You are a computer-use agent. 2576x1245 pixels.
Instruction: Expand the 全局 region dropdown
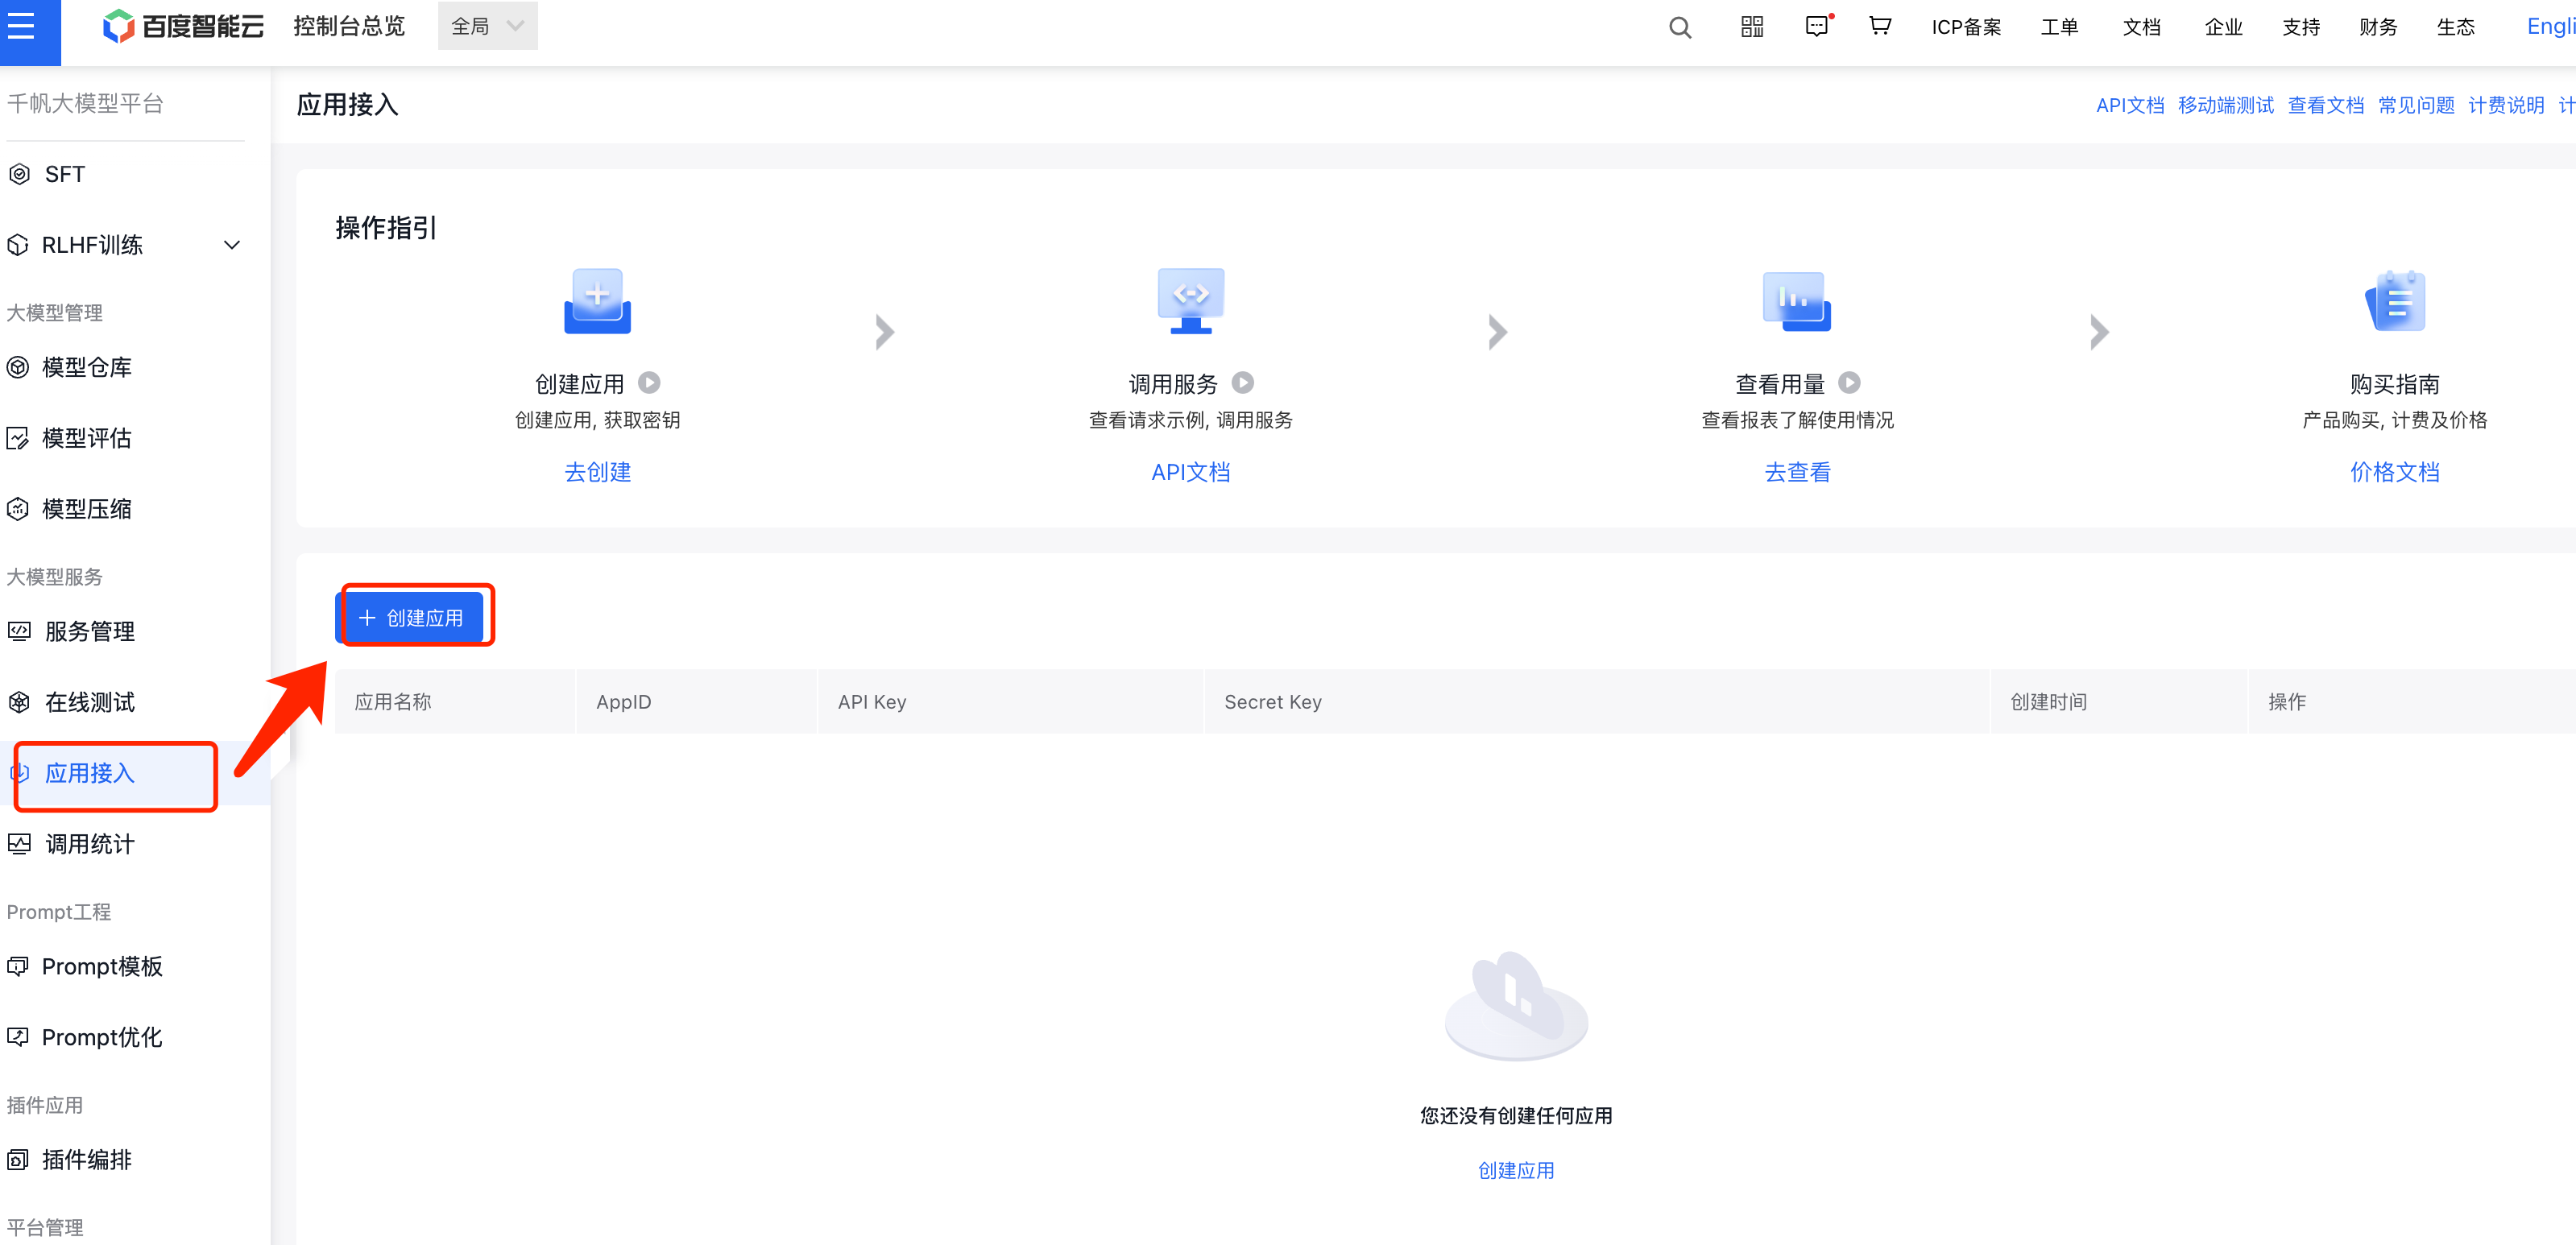(x=487, y=27)
